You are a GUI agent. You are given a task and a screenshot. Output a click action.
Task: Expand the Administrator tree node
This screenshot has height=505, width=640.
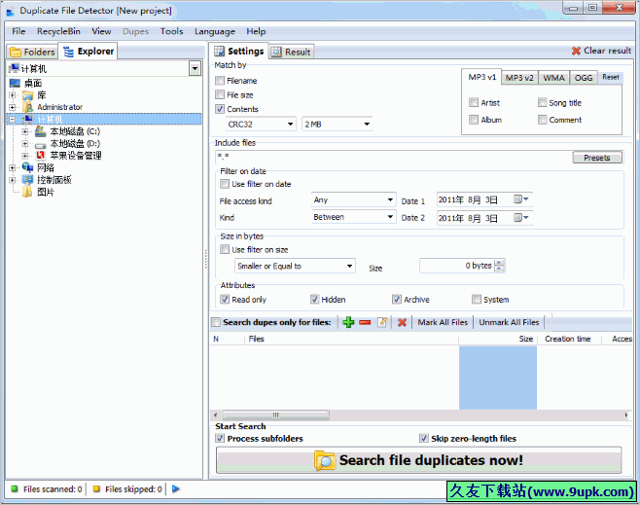click(13, 107)
